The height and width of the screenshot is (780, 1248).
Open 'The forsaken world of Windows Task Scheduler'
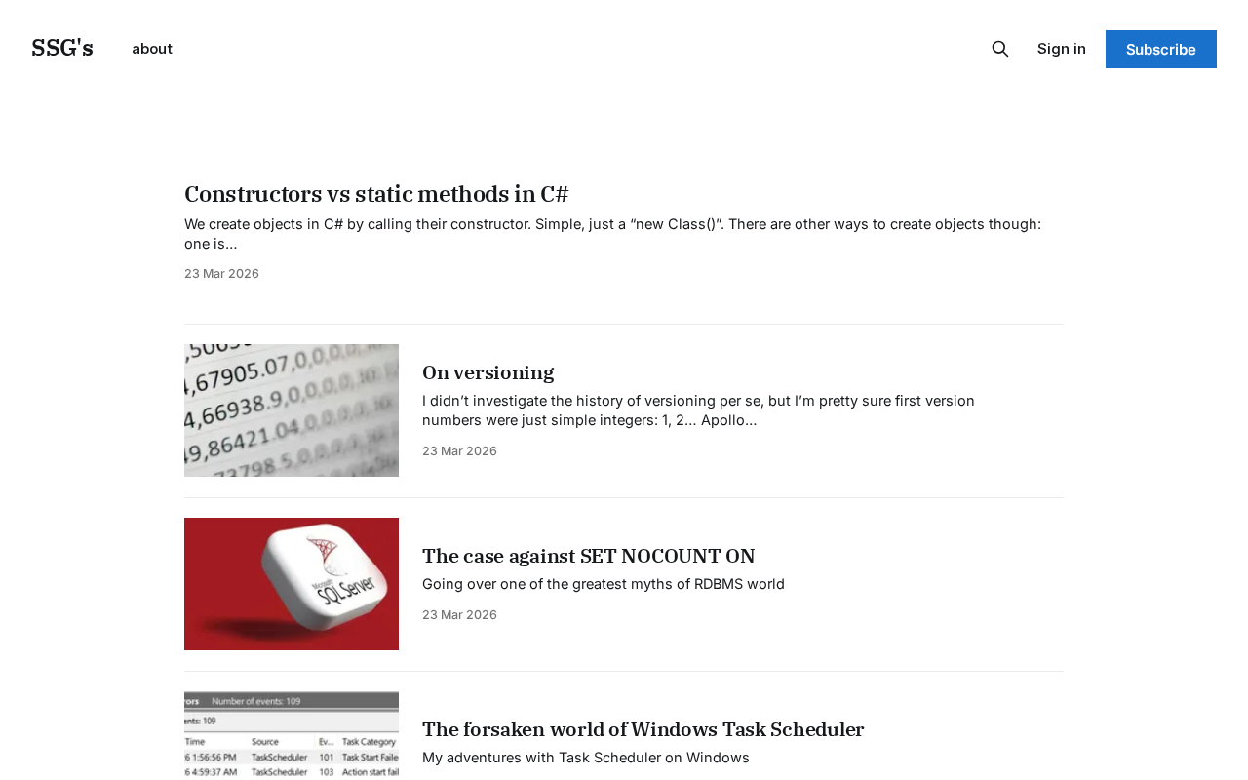pos(643,729)
